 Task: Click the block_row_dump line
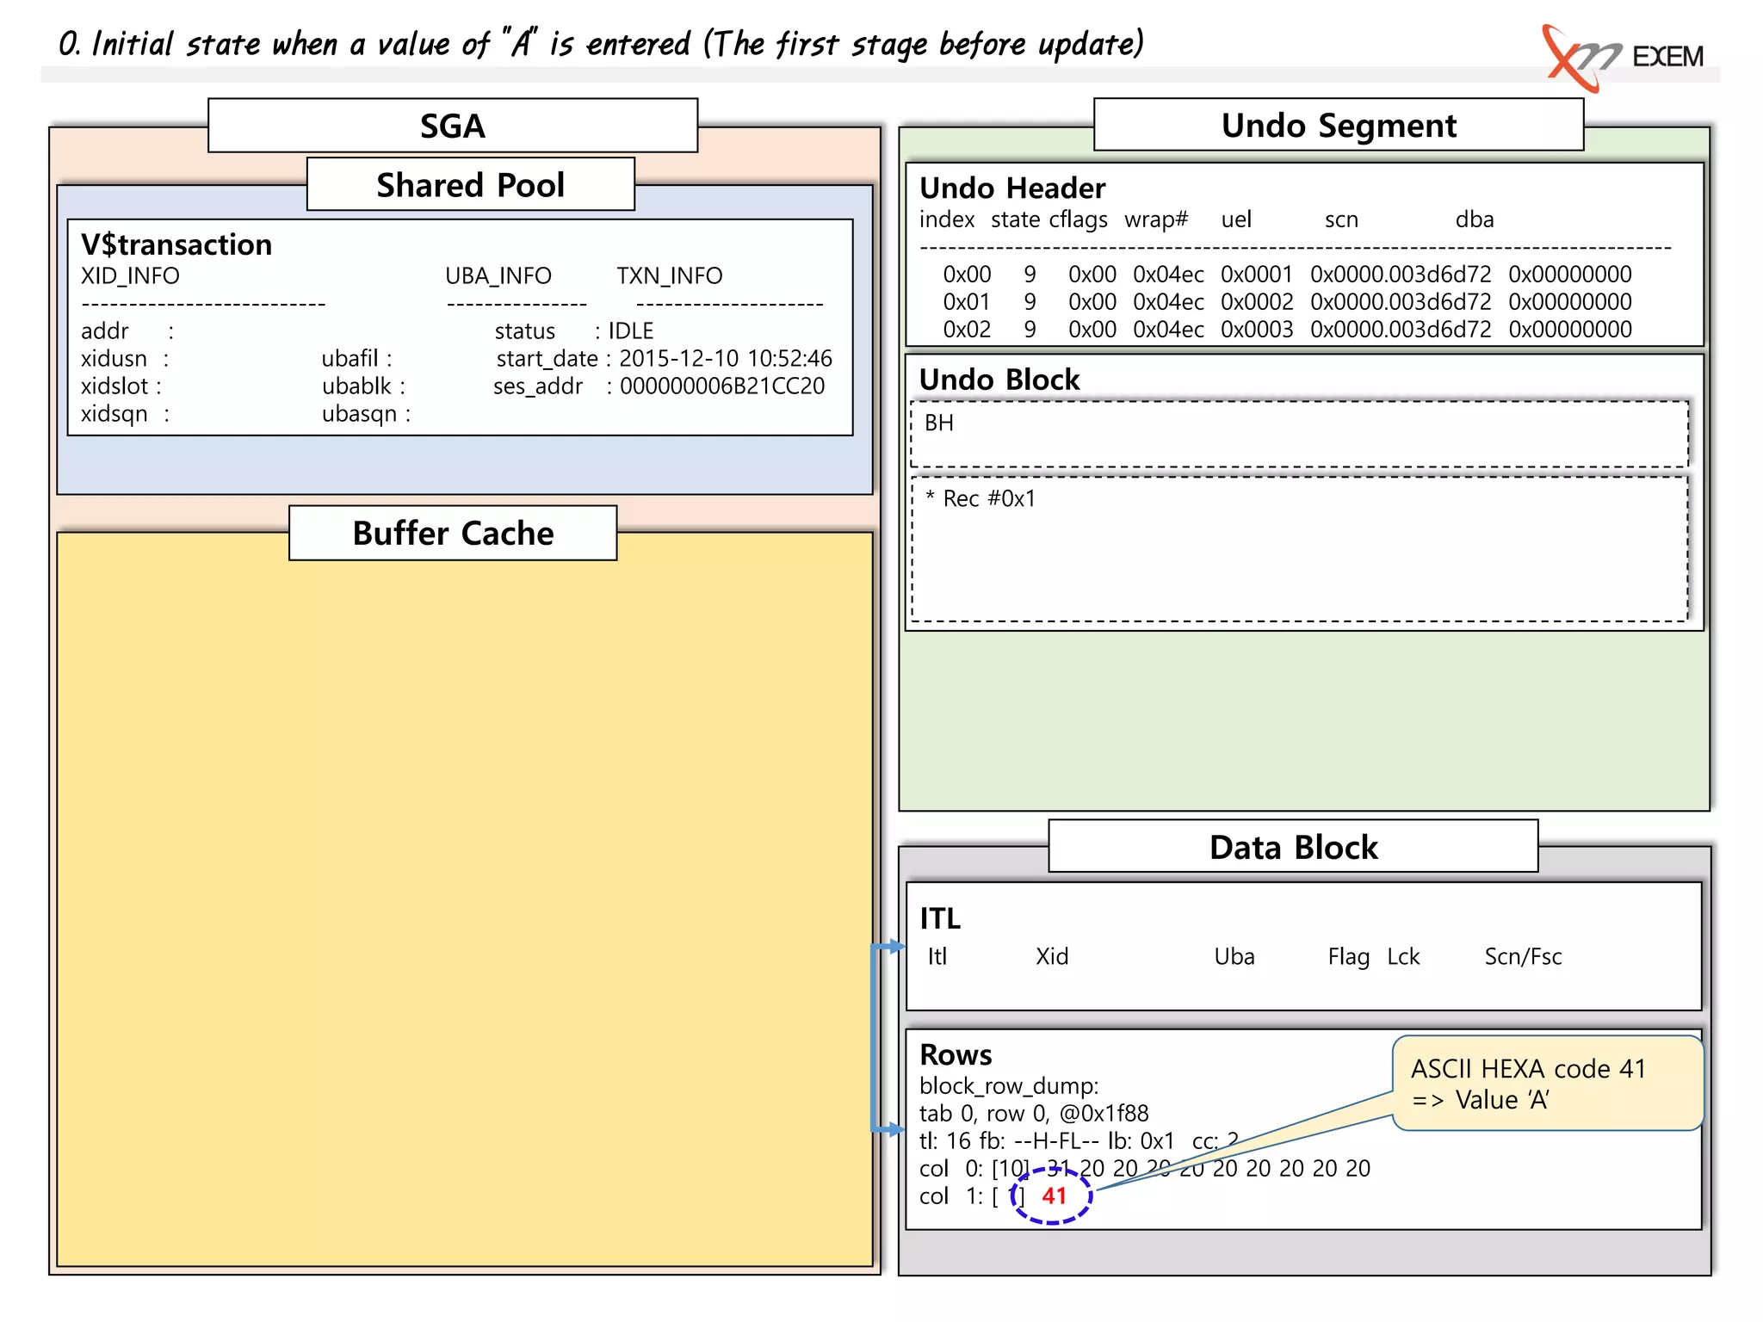tap(1009, 1085)
